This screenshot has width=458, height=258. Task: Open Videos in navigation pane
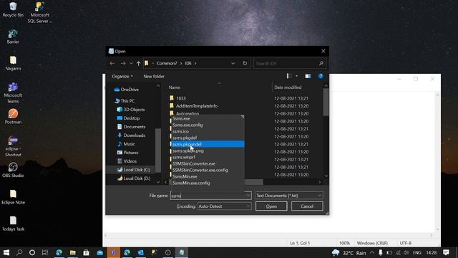127,161
